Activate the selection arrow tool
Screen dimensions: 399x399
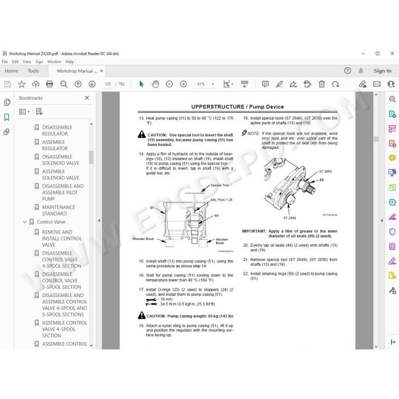point(141,84)
